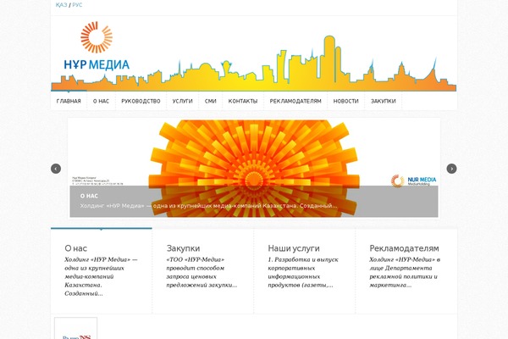Image resolution: width=508 pixels, height=339 pixels.
Task: Open the ЗАКУПКИ menu item
Action: 384,101
